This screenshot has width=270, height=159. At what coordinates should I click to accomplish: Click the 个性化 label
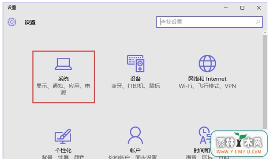pos(63,150)
